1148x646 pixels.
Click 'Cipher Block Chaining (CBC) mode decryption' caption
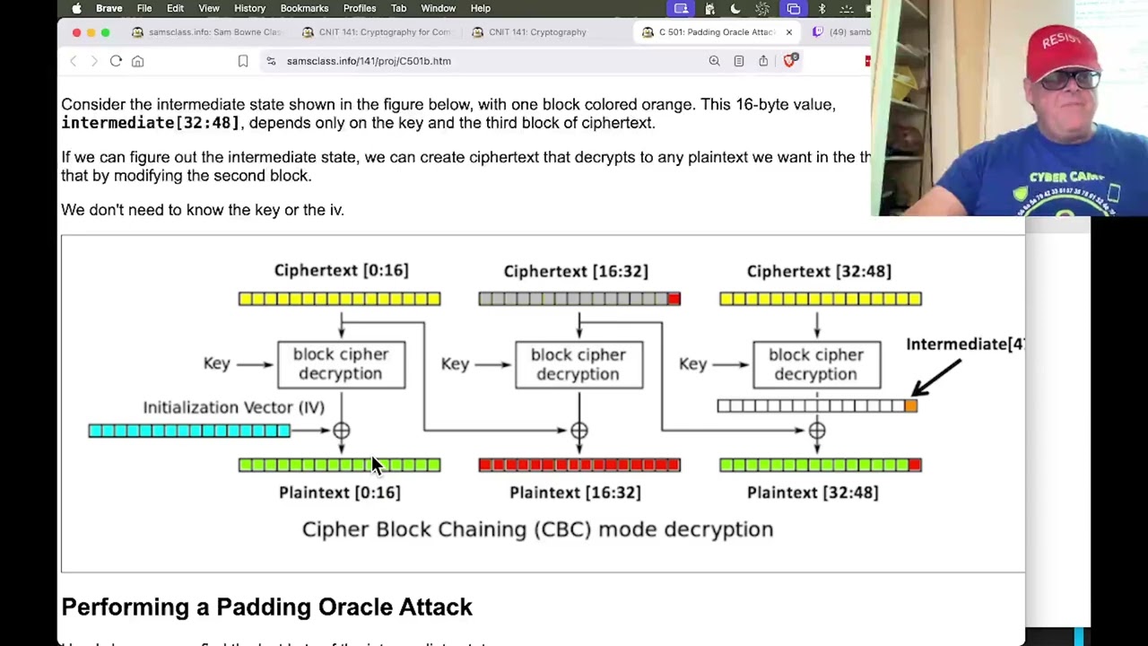pos(537,529)
